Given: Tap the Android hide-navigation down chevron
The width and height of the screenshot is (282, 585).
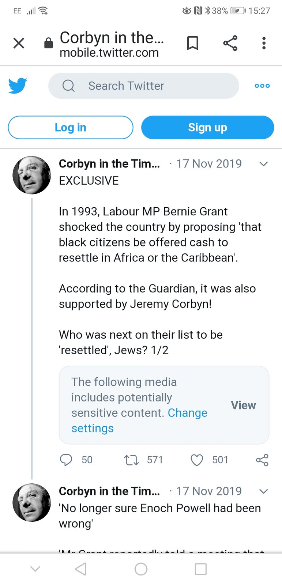Looking at the screenshot, I should pos(35,569).
